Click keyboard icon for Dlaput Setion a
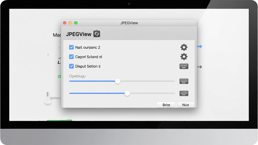The height and width of the screenshot is (145, 258). click(184, 66)
